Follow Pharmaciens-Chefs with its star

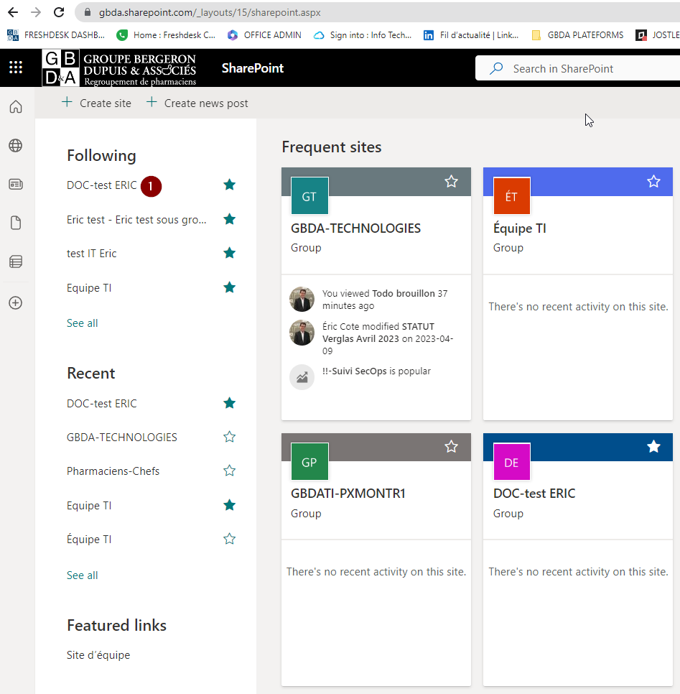229,471
